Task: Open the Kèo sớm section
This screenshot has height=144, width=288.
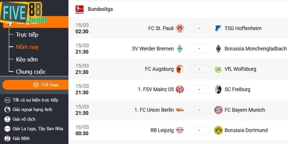Action: [27, 59]
